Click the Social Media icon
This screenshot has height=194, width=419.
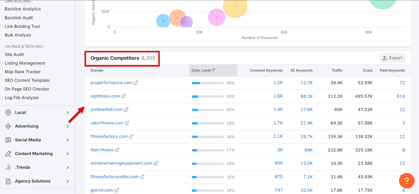tap(8, 140)
